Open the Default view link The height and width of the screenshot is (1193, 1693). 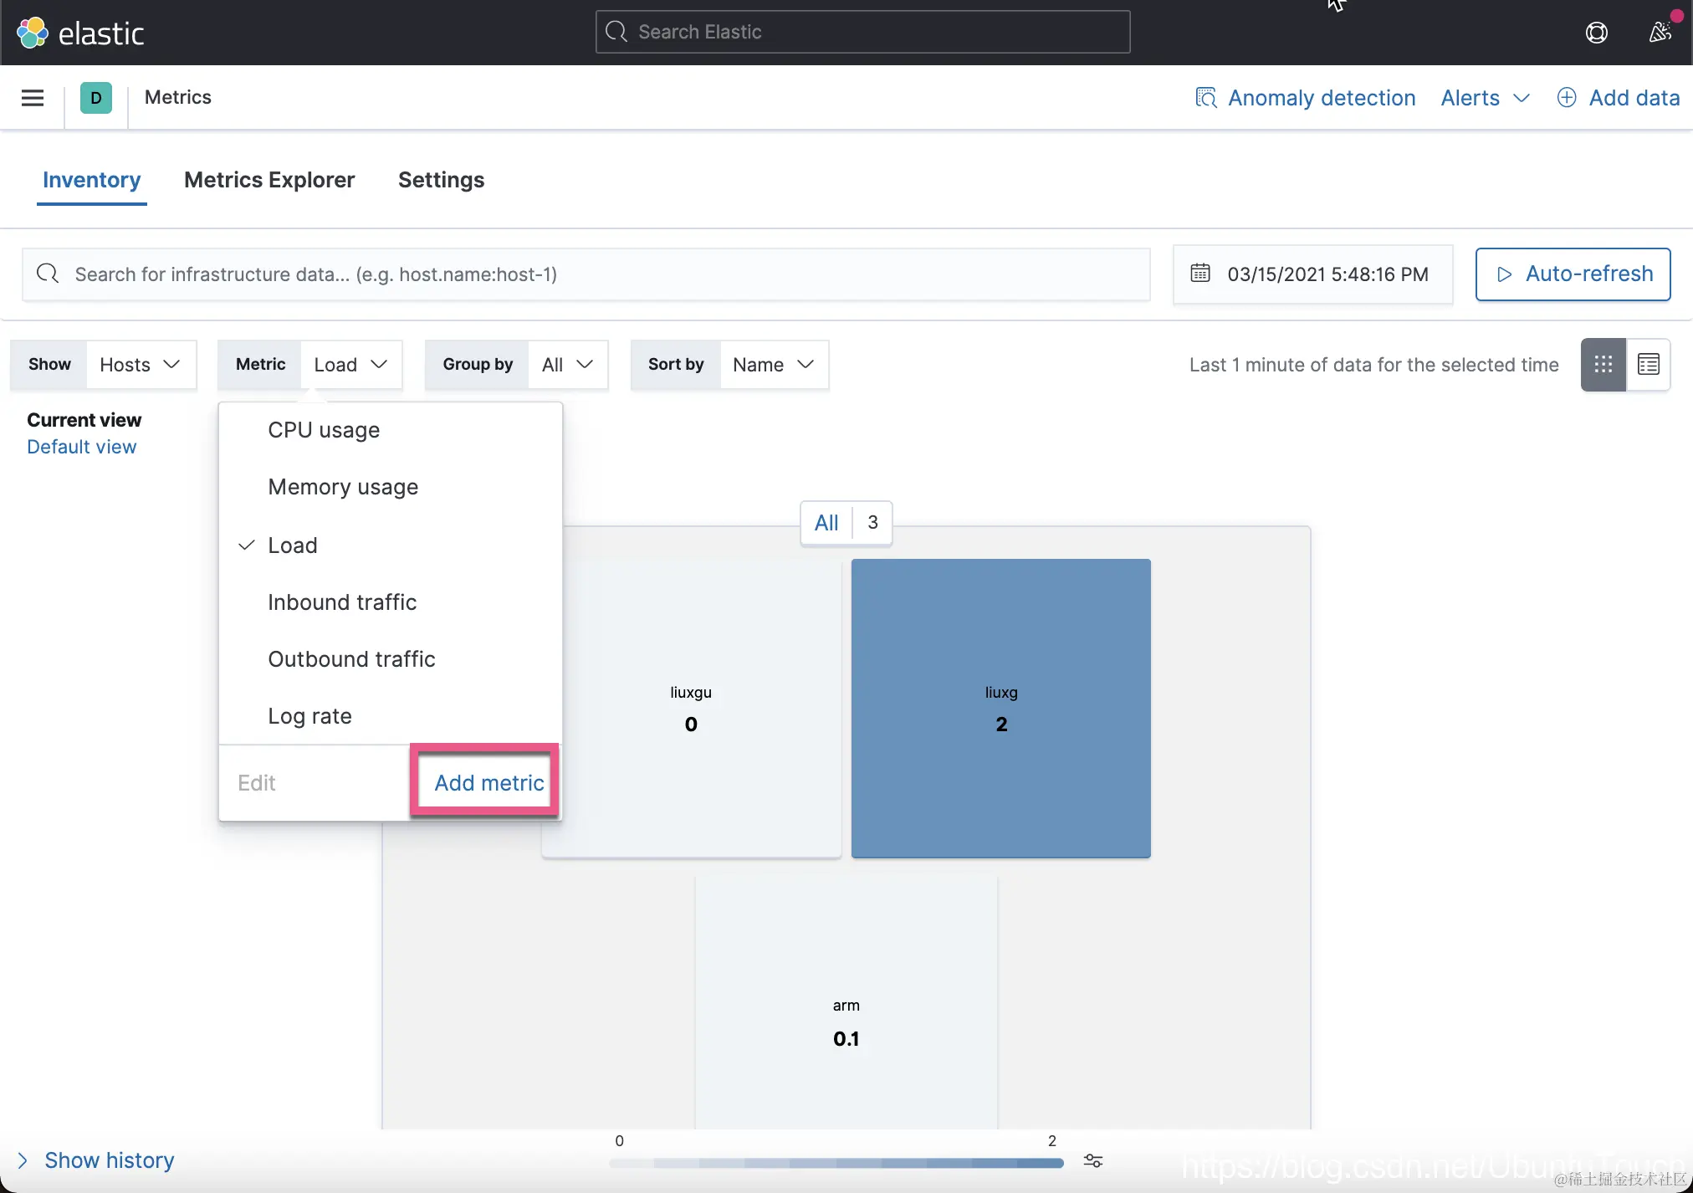[81, 447]
